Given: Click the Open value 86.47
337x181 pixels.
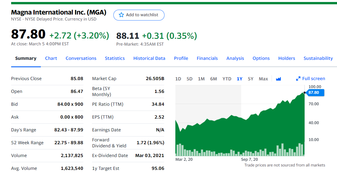Looking at the screenshot, I should click(77, 91).
